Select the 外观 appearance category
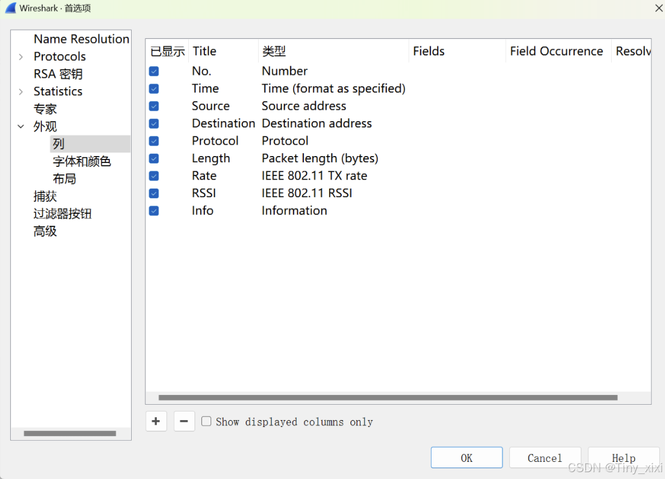The width and height of the screenshot is (665, 479). pos(45,126)
